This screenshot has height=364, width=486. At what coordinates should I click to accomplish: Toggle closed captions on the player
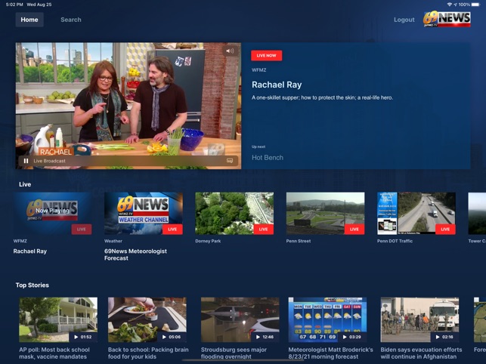230,160
